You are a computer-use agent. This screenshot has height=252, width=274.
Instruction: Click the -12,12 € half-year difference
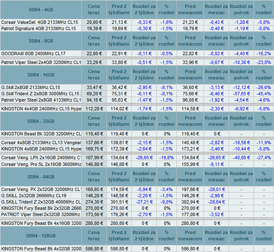(241, 87)
